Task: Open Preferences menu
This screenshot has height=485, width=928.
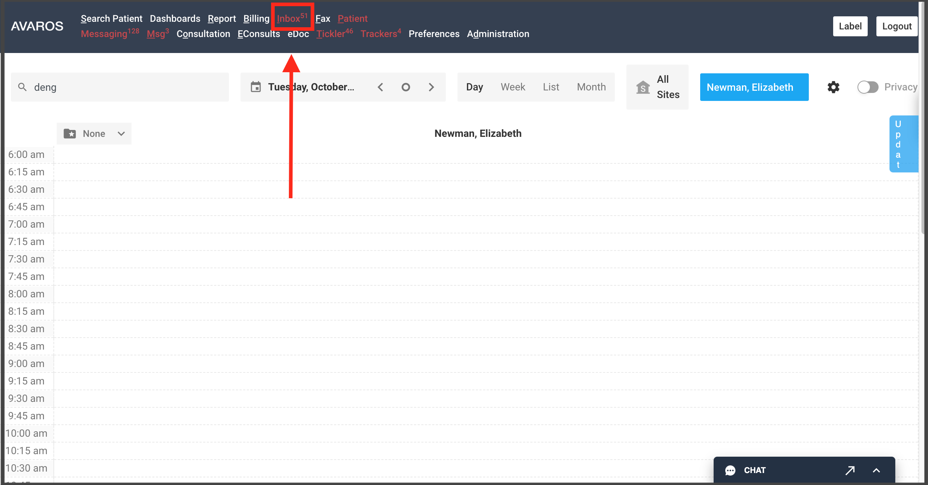Action: [434, 34]
